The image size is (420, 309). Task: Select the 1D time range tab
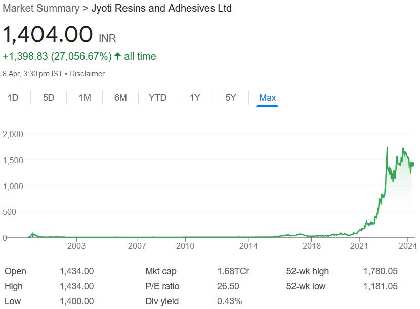[x=13, y=98]
